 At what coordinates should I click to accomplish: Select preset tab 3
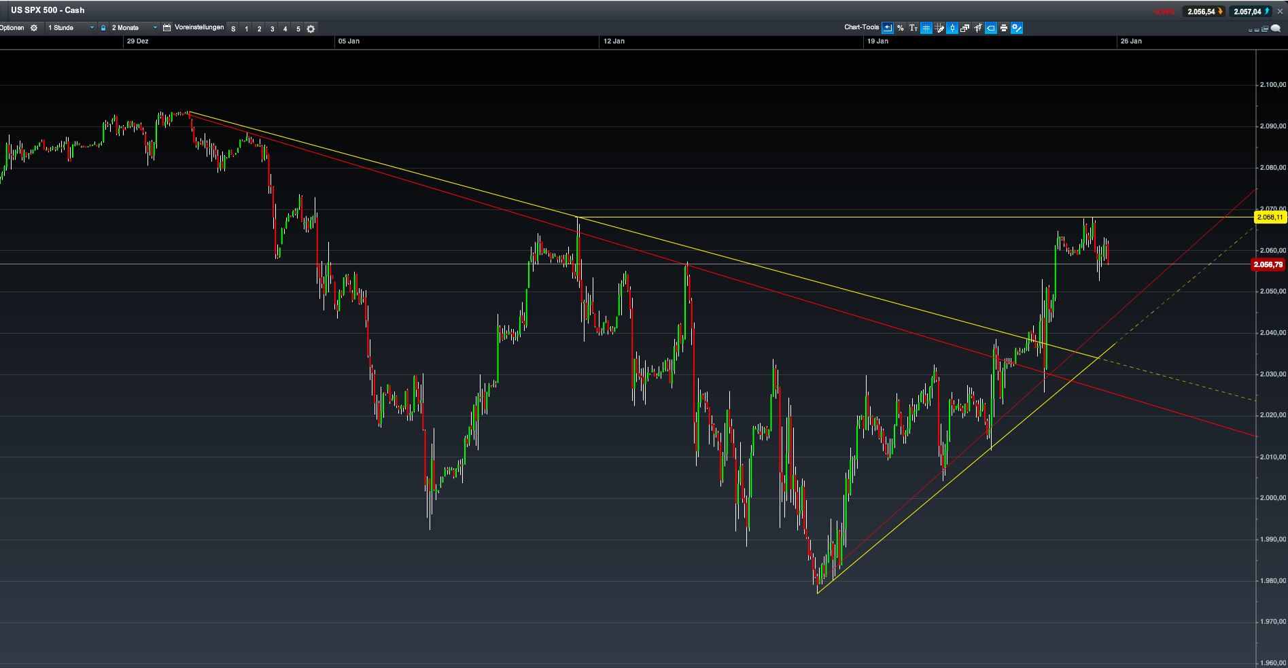[x=271, y=29]
